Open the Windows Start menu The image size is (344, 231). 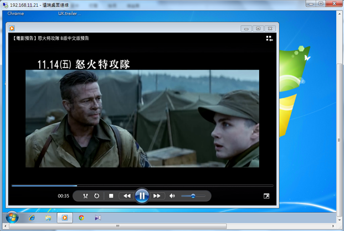[12, 217]
